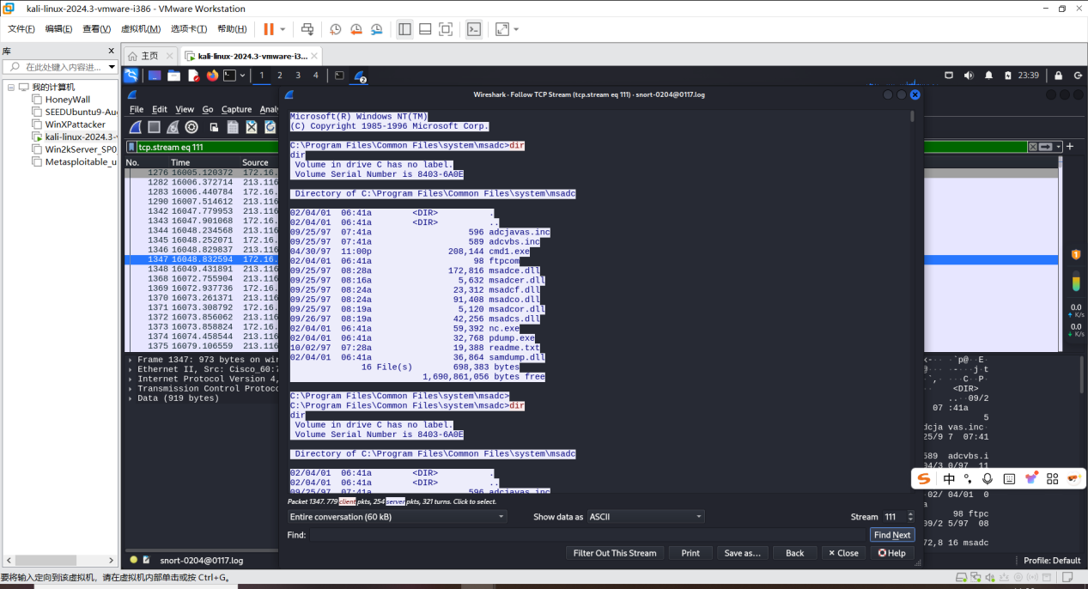Expand the Ethernet II detail row

131,369
